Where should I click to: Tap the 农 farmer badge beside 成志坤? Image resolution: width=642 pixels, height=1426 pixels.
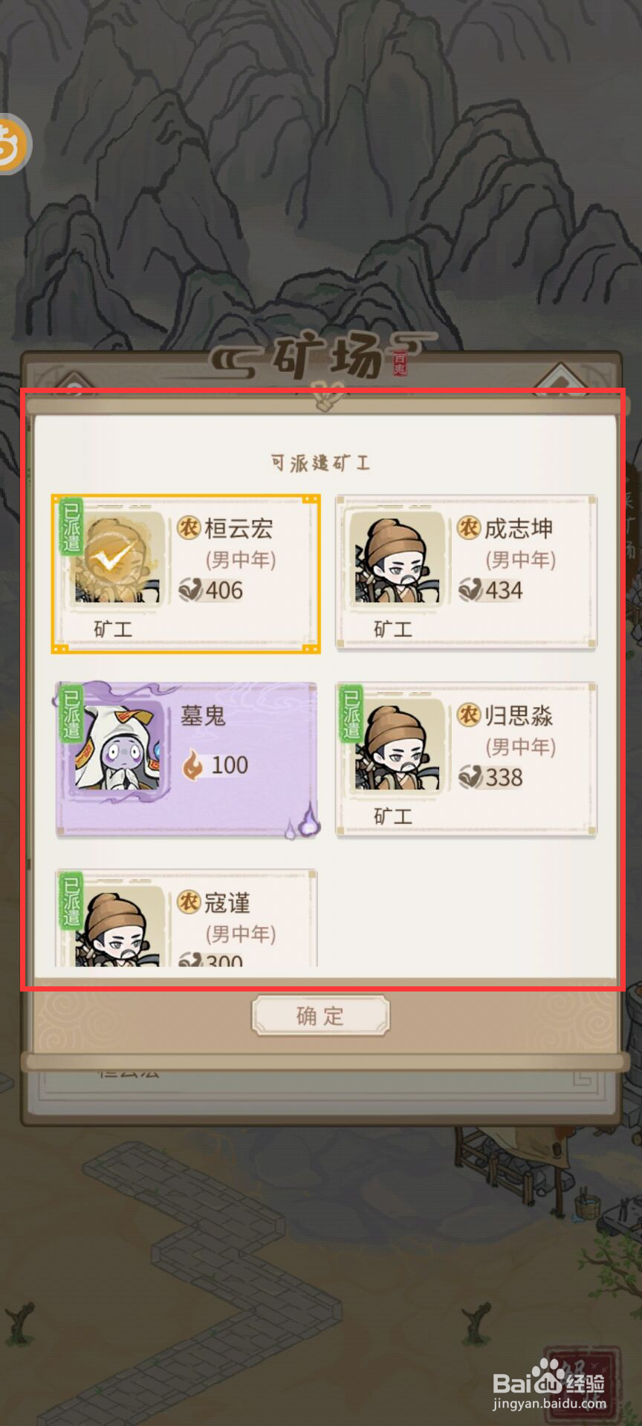click(x=468, y=528)
